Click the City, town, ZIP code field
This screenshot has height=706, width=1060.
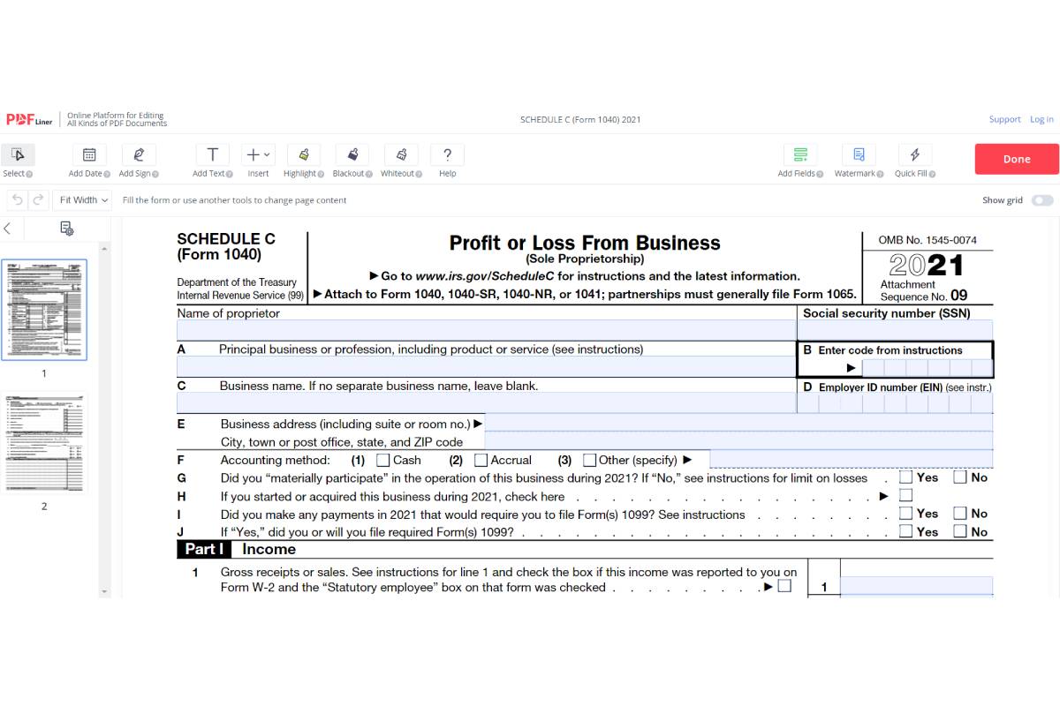click(738, 440)
